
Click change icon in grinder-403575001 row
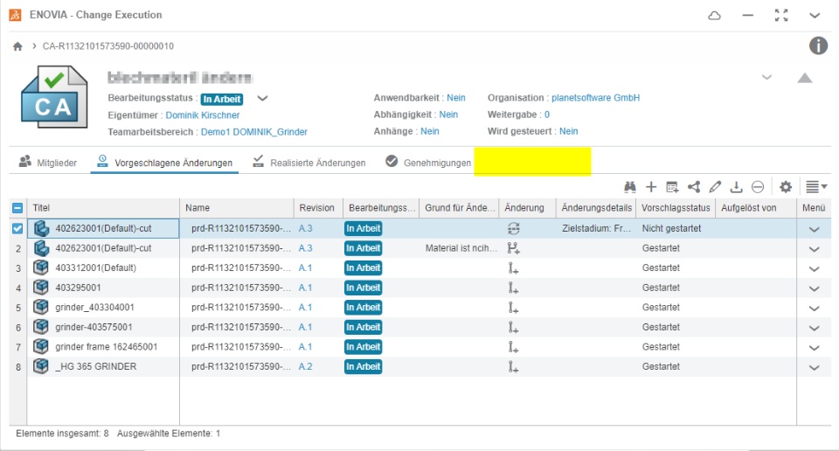pos(513,328)
